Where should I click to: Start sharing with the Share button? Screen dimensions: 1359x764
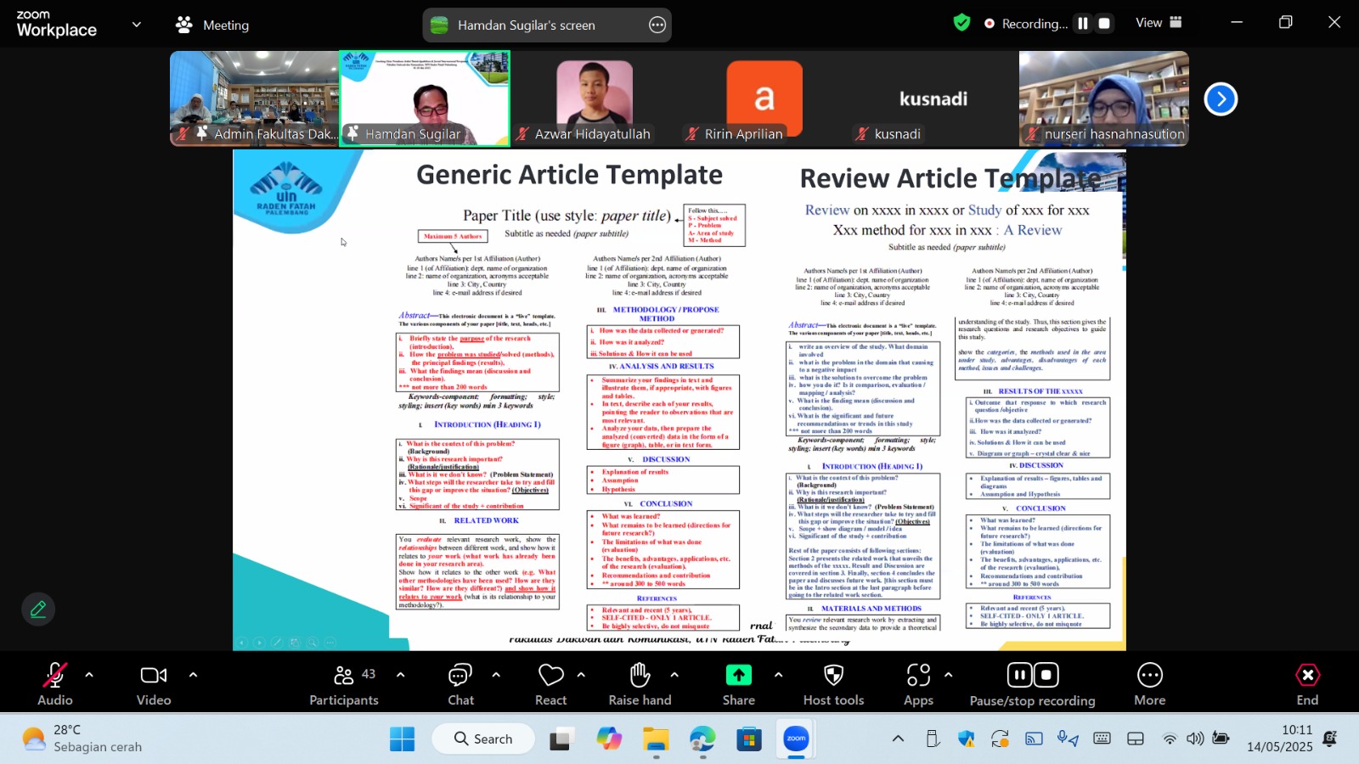tap(739, 683)
